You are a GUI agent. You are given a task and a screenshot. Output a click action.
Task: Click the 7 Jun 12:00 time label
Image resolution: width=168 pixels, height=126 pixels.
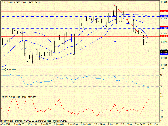pos(113,124)
